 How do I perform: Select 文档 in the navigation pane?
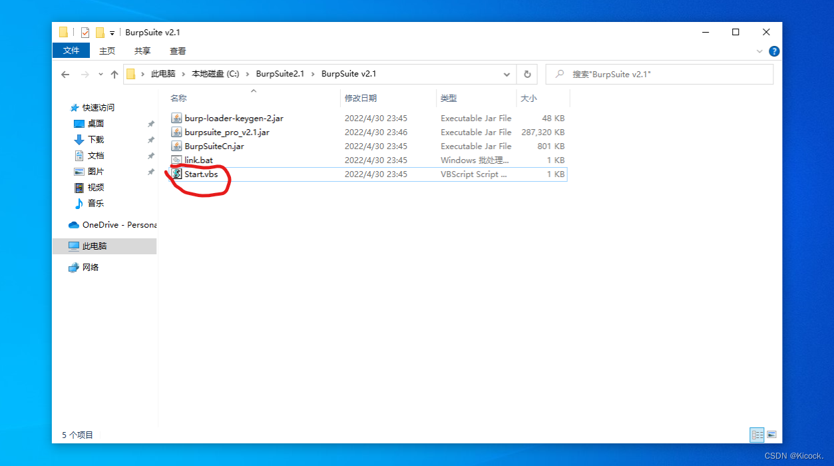[96, 156]
